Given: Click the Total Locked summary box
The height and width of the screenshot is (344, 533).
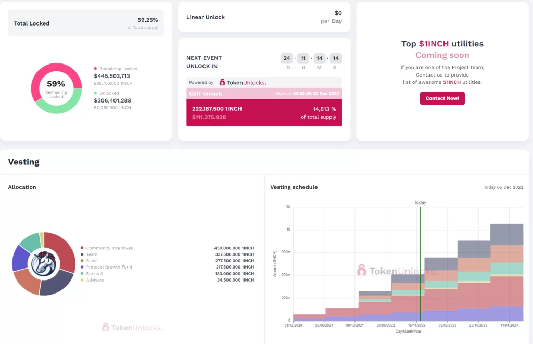Looking at the screenshot, I should point(86,23).
